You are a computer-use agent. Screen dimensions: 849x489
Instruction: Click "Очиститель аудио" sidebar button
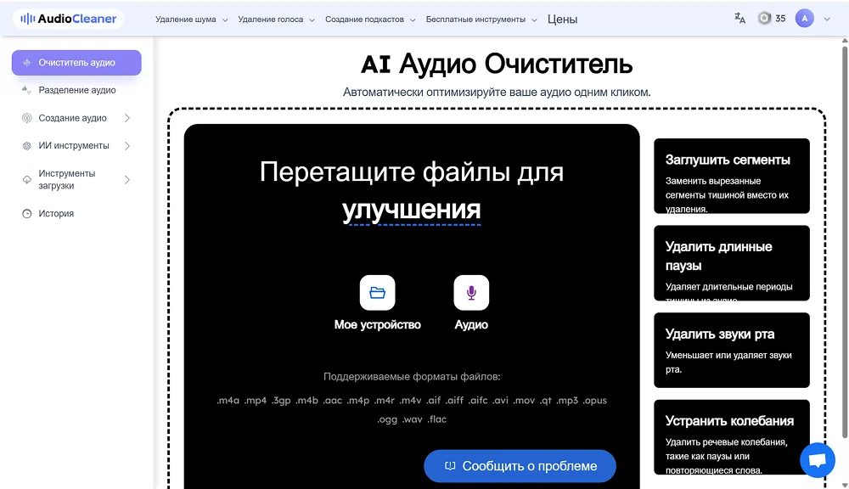pyautogui.click(x=76, y=63)
